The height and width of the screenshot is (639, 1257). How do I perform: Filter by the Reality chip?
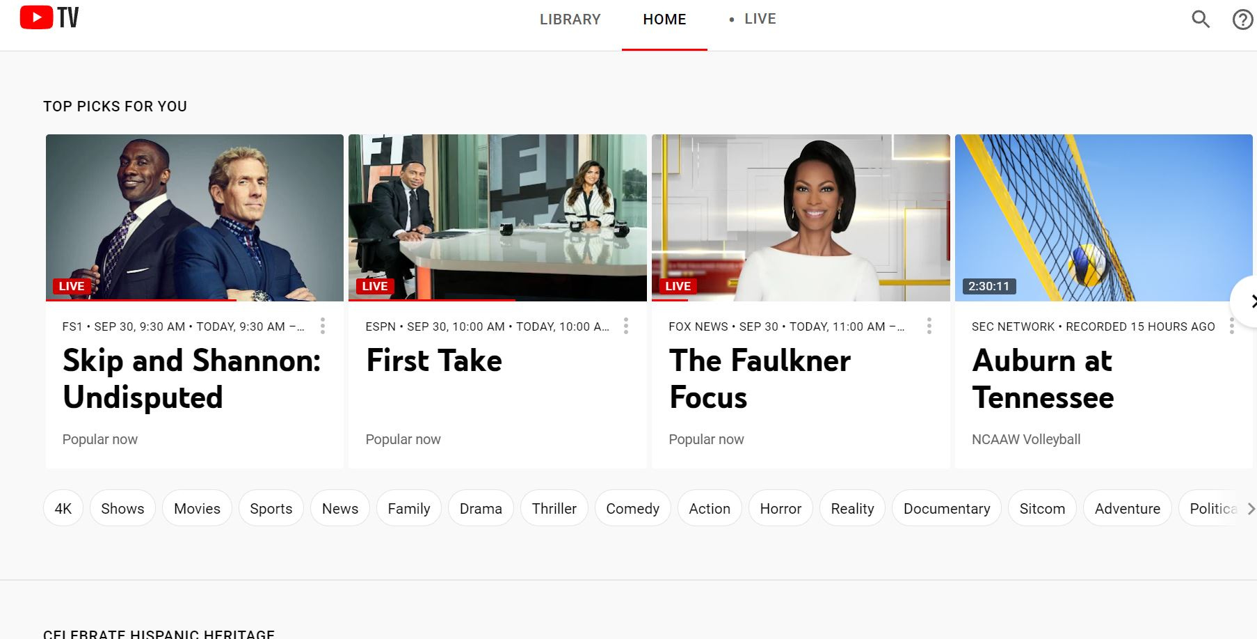coord(852,508)
